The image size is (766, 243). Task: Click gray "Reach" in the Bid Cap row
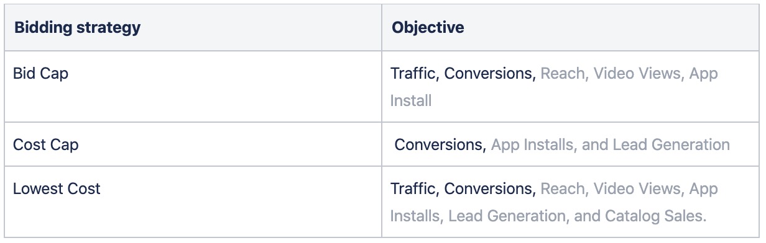(x=563, y=74)
